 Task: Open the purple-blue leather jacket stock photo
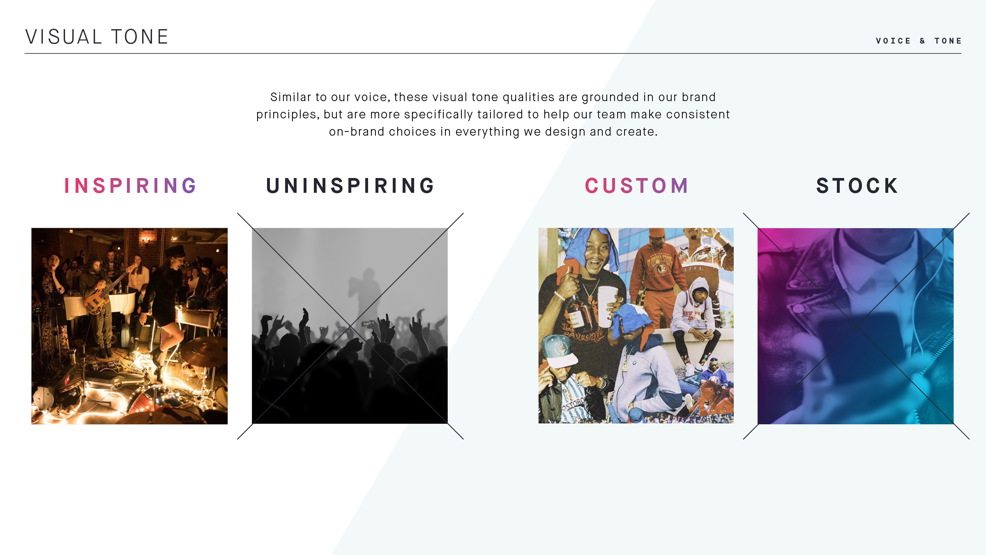[x=855, y=326]
